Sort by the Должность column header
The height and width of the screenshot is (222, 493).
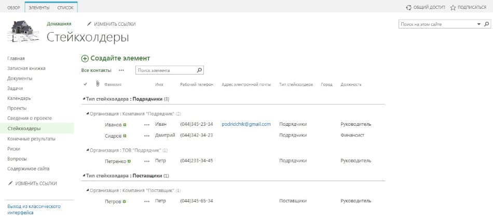351,85
